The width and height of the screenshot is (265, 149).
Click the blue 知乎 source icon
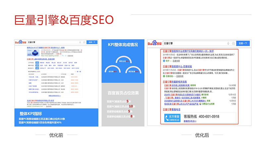click(x=164, y=61)
